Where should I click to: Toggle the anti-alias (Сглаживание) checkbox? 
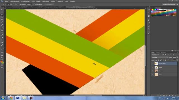34,4
